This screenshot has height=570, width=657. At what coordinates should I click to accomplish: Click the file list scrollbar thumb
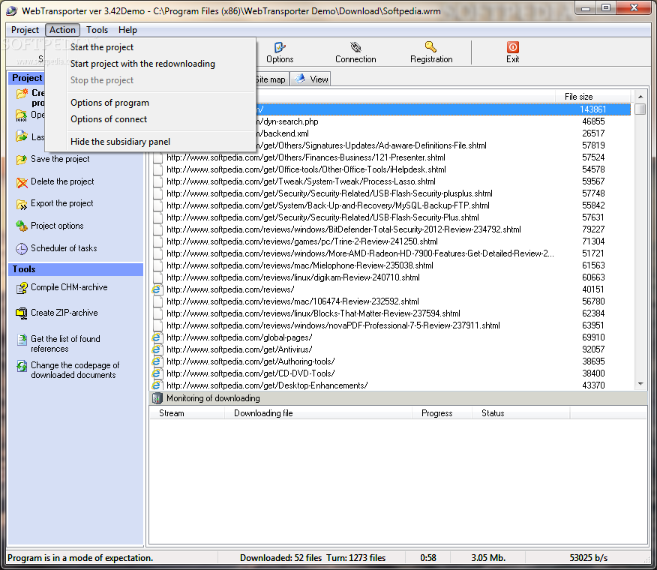[x=640, y=109]
